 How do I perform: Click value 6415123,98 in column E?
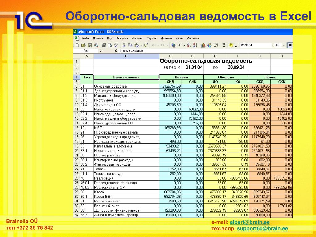(x=215, y=201)
